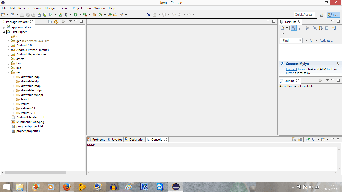Click the New wizard icon in main toolbar
The height and width of the screenshot is (192, 342).
point(3,15)
